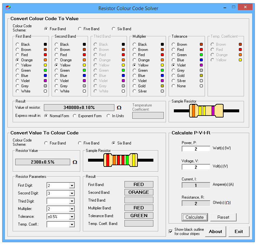Select In Units result option
This screenshot has width=259, height=247.
pos(115,116)
